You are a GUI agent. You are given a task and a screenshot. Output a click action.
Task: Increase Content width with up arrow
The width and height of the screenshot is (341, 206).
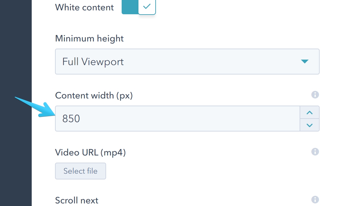310,113
